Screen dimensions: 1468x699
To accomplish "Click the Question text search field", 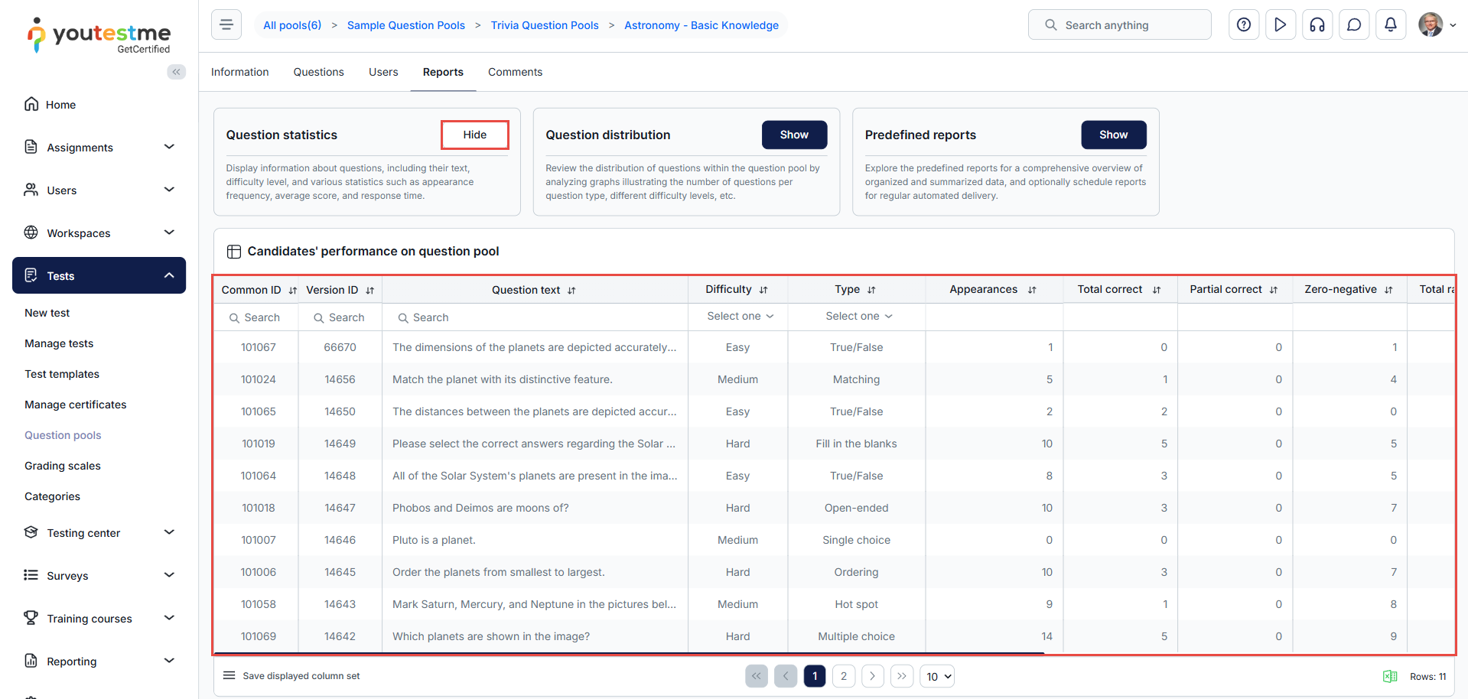I will (535, 317).
